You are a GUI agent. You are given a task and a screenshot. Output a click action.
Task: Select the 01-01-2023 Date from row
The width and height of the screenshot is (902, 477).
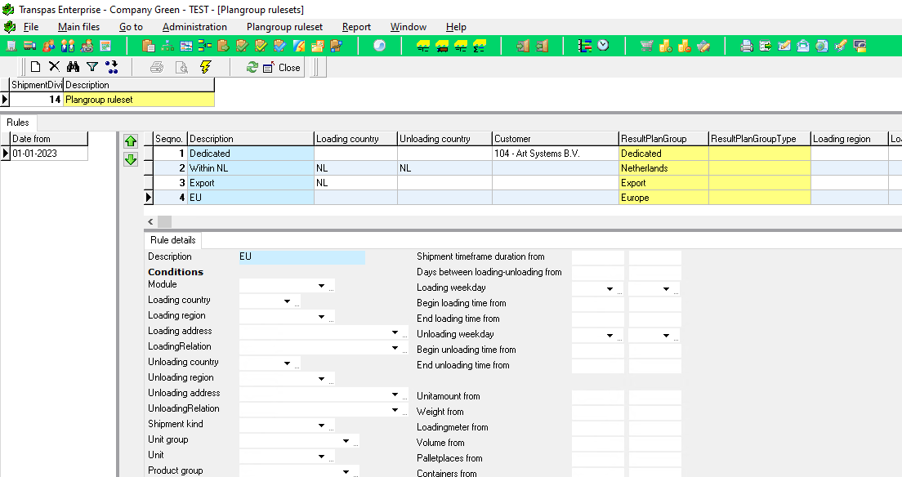[49, 154]
